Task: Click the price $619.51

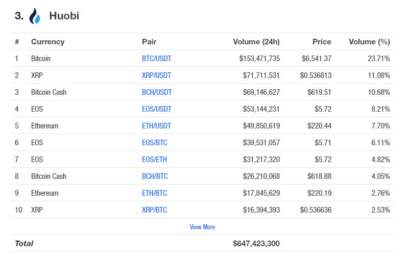Action: point(319,92)
